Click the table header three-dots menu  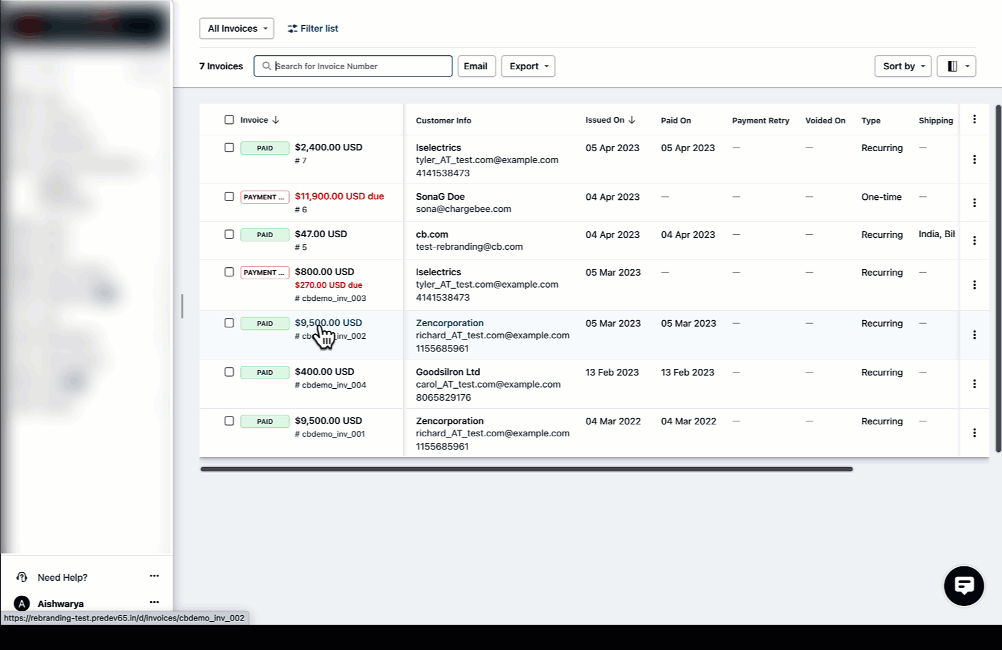click(x=974, y=120)
